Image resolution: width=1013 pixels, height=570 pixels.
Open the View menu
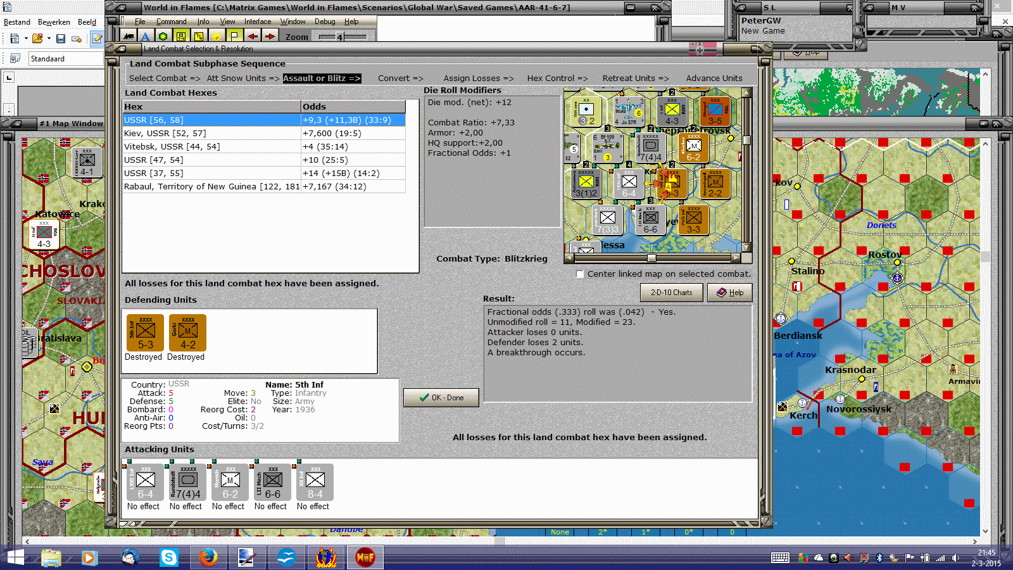click(x=227, y=22)
